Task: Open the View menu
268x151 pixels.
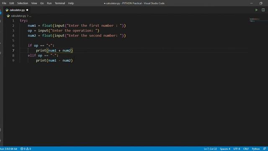Action: (x=34, y=3)
